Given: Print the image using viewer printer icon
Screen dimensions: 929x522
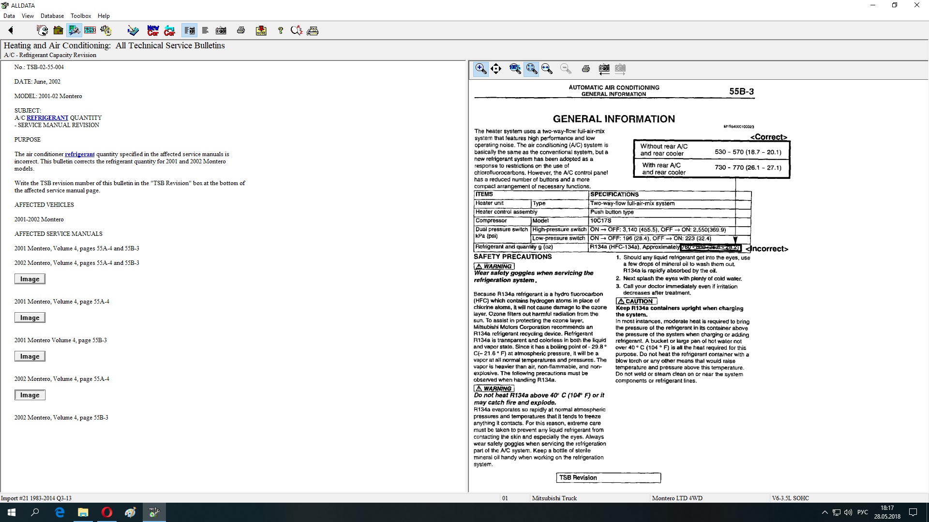Looking at the screenshot, I should coord(585,69).
